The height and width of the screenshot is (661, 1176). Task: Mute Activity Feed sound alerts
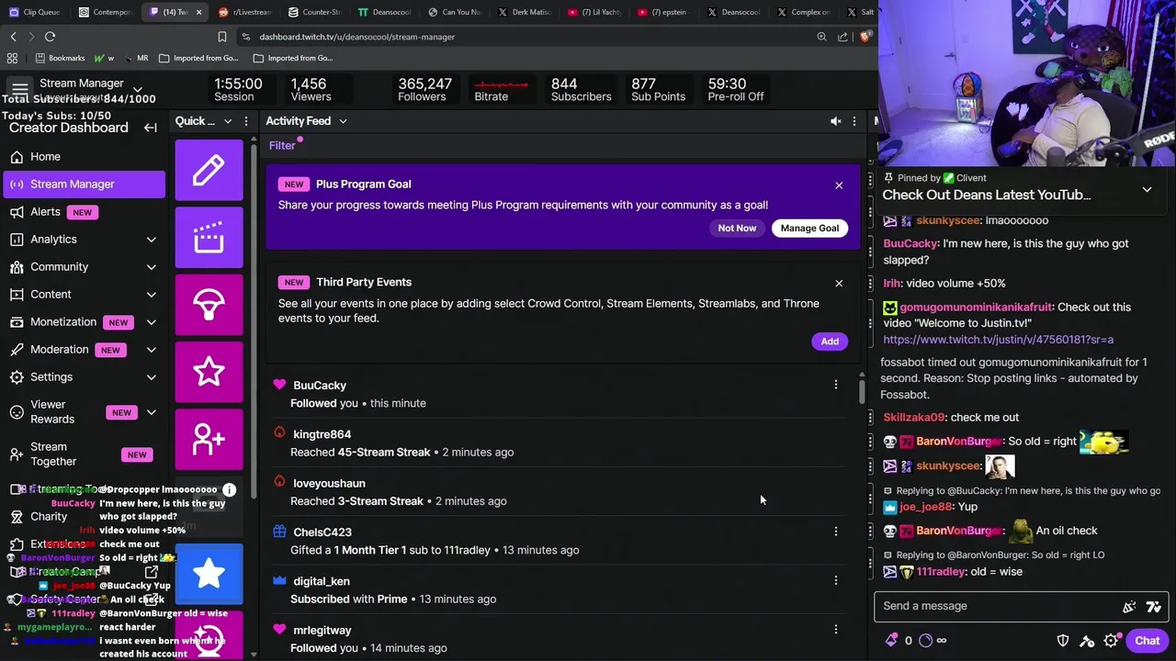tap(835, 121)
